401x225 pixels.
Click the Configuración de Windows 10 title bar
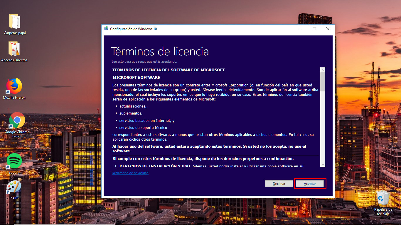[205, 29]
